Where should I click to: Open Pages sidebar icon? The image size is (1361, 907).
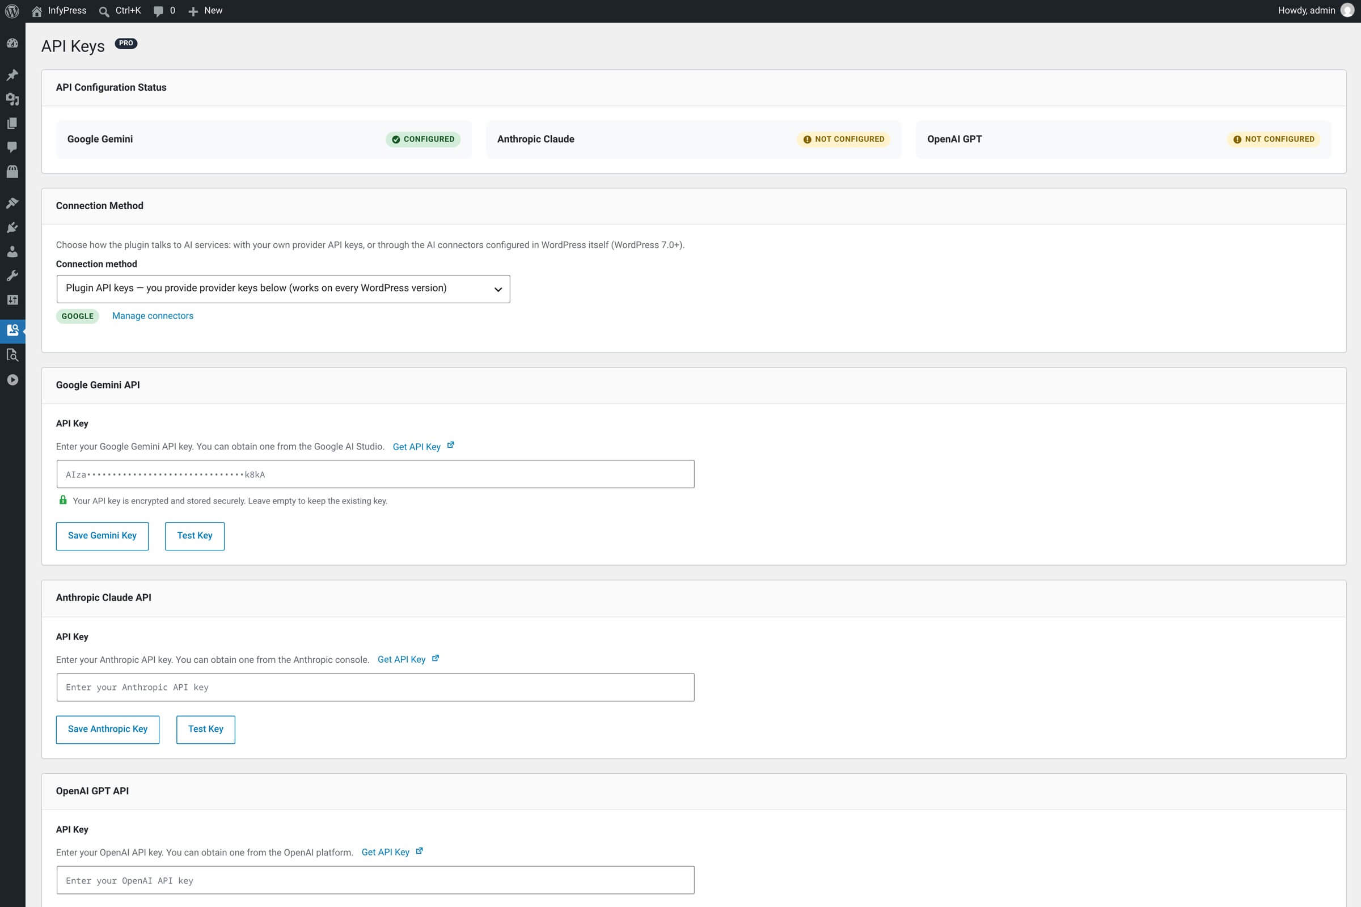[12, 123]
